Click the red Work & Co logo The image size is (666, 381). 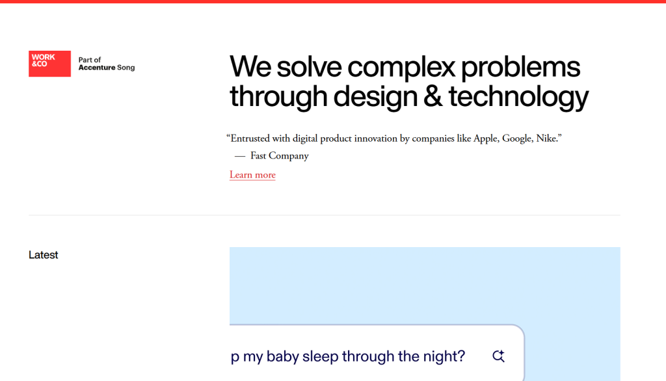(49, 64)
